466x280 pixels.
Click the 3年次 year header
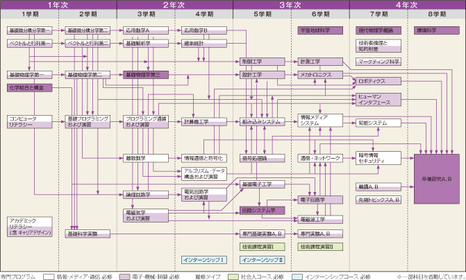[291, 5]
